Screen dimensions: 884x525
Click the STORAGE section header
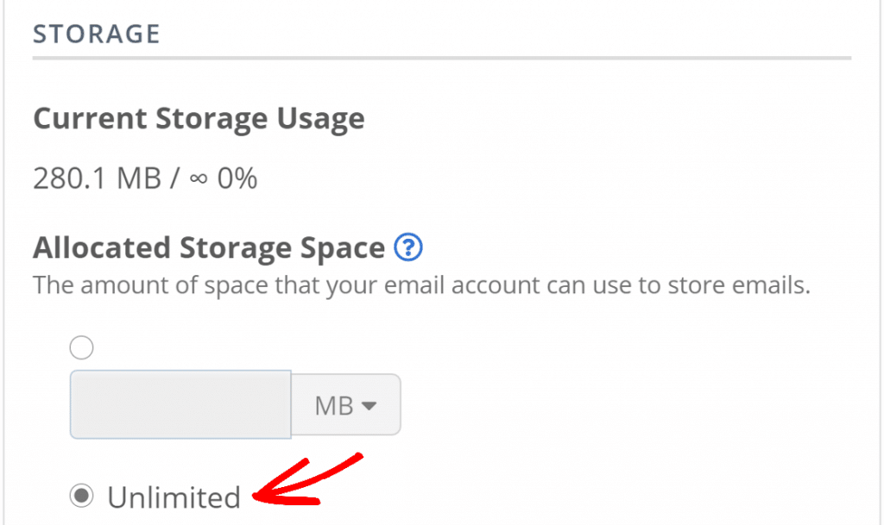(96, 34)
